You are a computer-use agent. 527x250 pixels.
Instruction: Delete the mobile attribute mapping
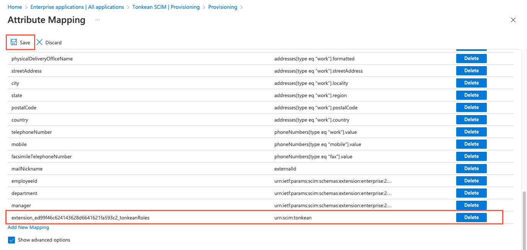point(471,144)
